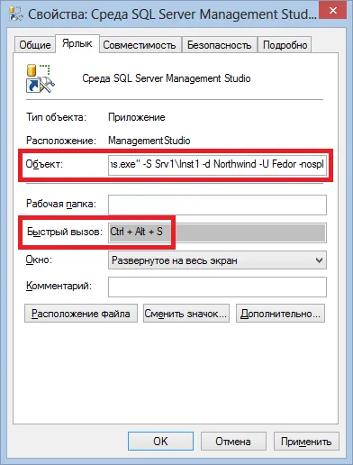The width and height of the screenshot is (353, 465).
Task: Open the Сменить значок dialog
Action: [186, 314]
